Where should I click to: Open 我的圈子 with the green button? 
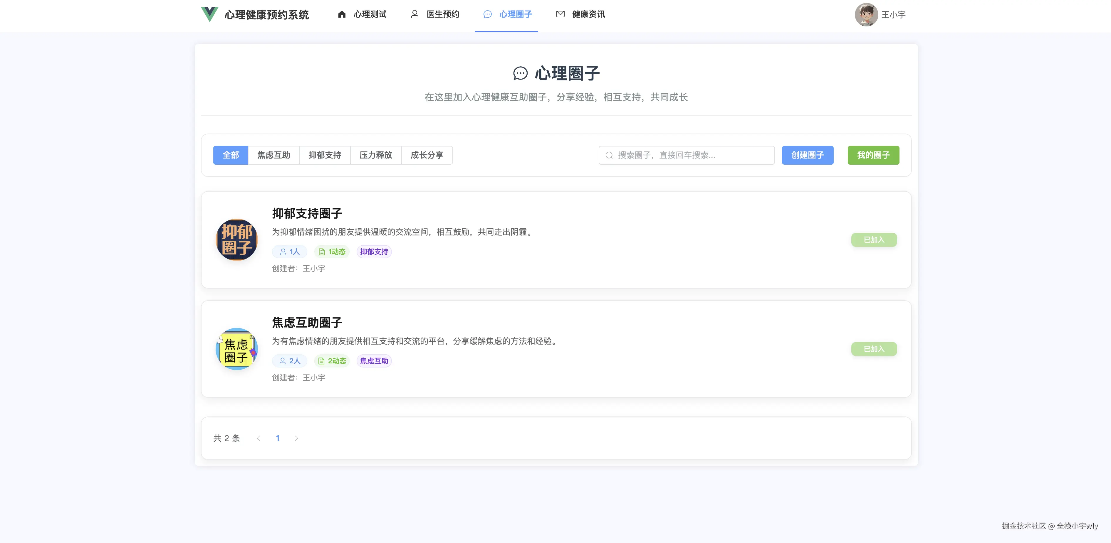coord(873,155)
